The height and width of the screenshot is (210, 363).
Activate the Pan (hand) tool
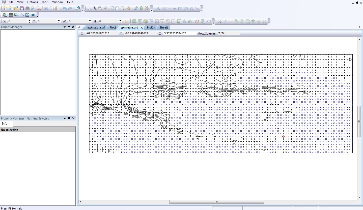[x=128, y=8]
